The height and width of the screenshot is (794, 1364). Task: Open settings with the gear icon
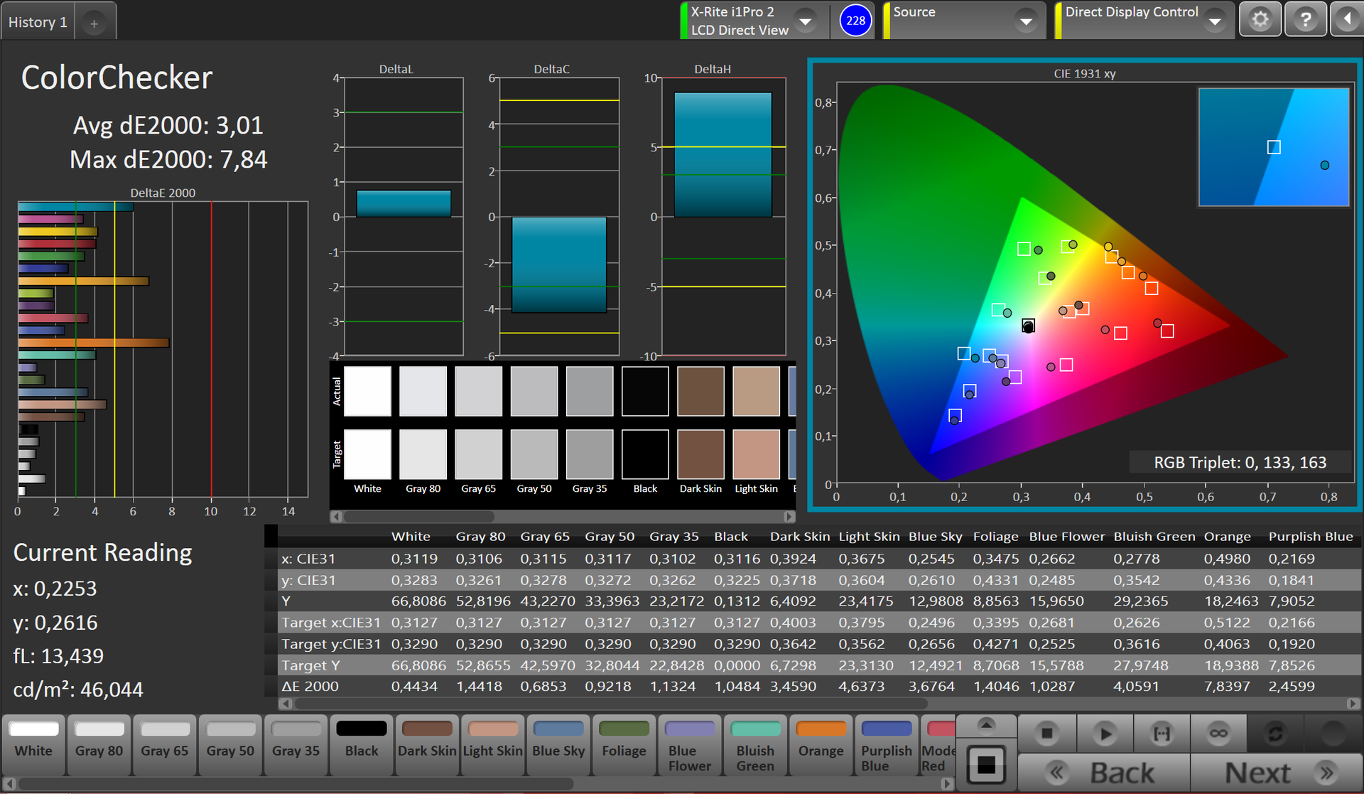click(1260, 19)
